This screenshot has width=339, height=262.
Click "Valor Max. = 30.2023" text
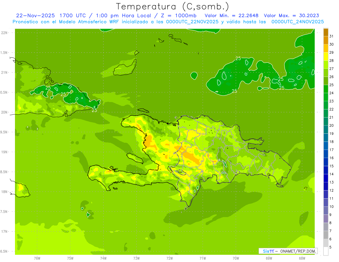click(292, 15)
